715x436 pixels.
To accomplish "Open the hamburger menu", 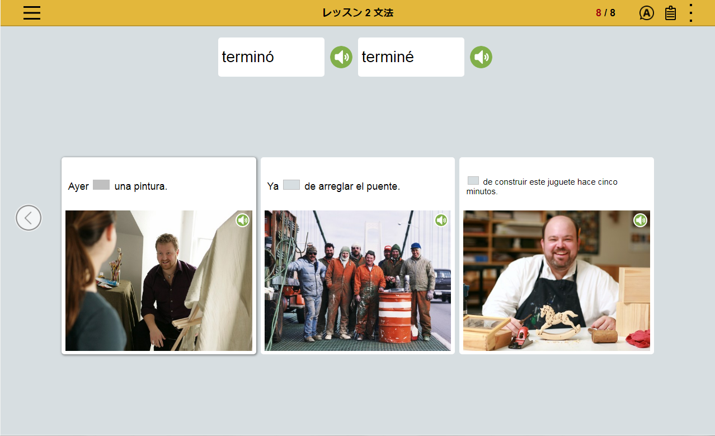I will (32, 13).
